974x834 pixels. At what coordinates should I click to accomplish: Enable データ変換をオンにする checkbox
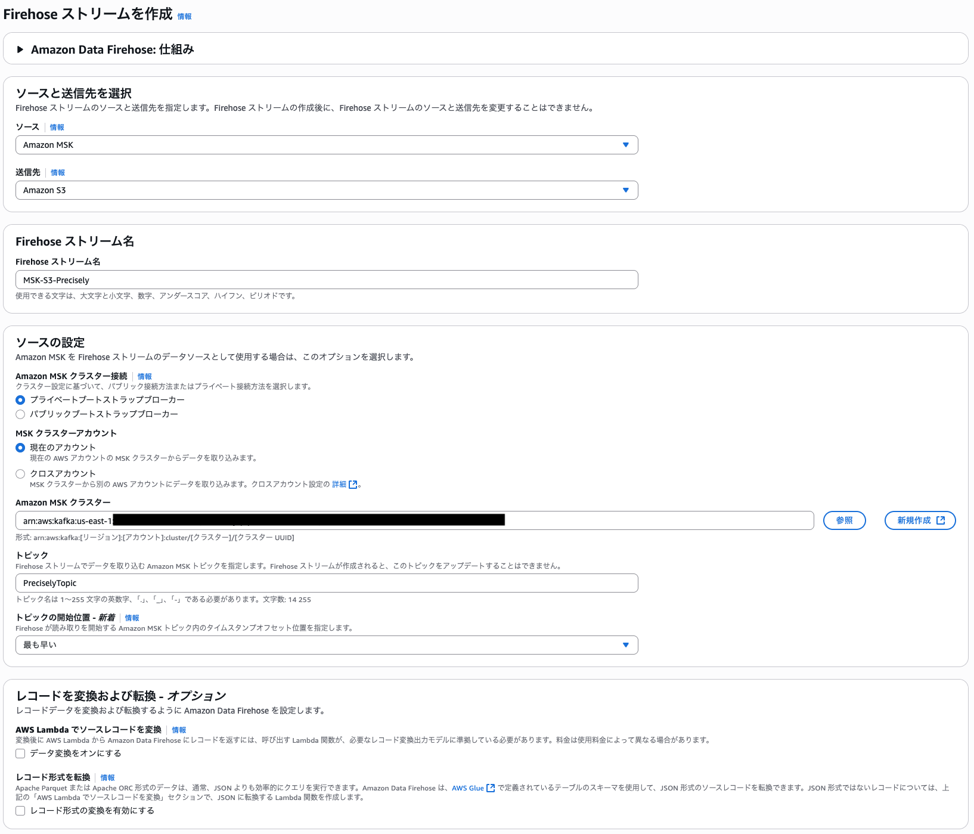20,754
